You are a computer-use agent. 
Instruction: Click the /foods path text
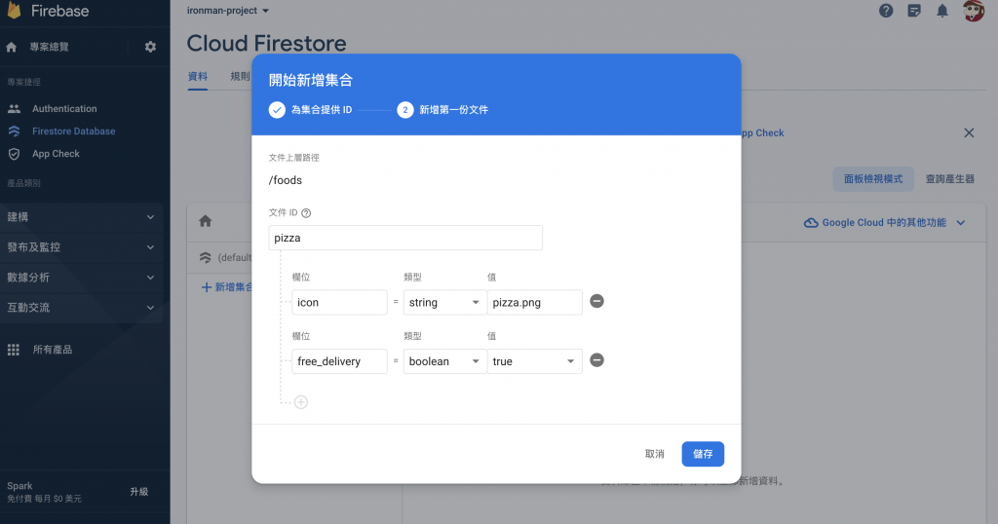(x=286, y=180)
